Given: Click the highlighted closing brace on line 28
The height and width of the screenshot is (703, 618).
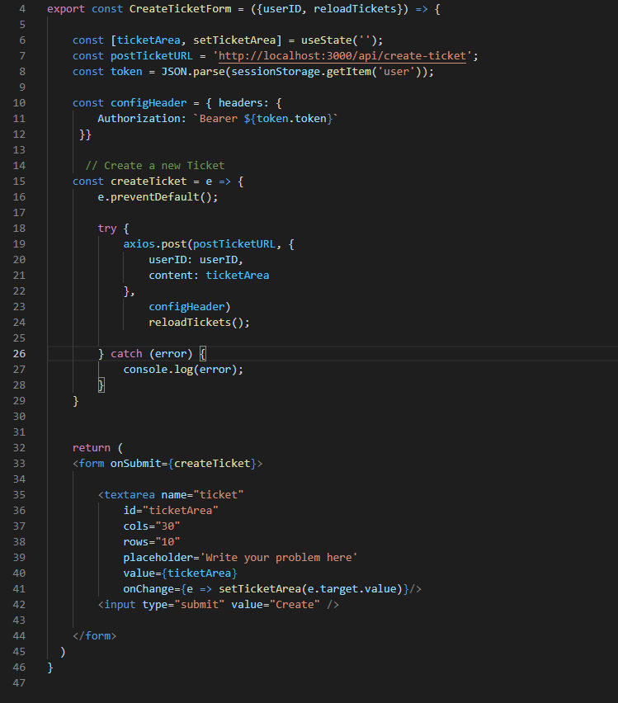Looking at the screenshot, I should tap(101, 385).
